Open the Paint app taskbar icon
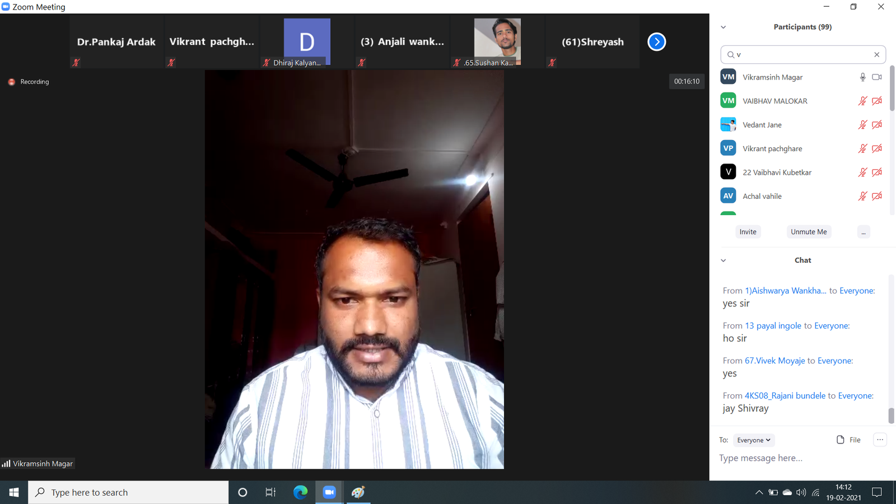The height and width of the screenshot is (504, 896). [x=358, y=492]
